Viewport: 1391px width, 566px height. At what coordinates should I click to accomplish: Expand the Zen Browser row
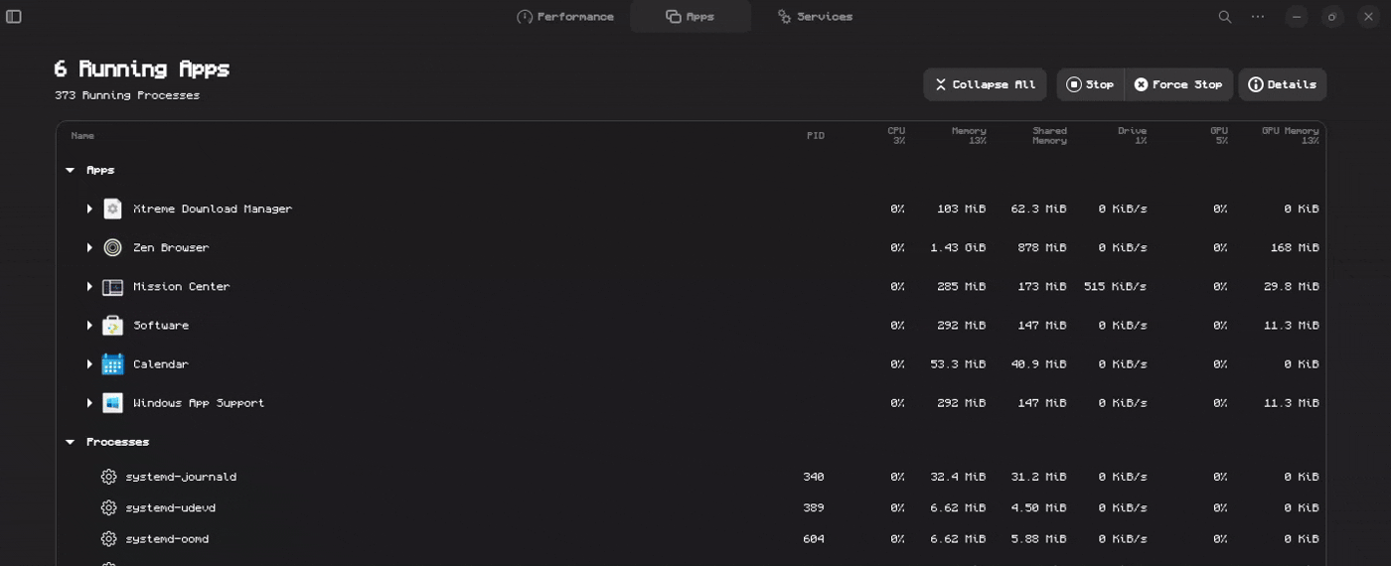[x=89, y=247]
